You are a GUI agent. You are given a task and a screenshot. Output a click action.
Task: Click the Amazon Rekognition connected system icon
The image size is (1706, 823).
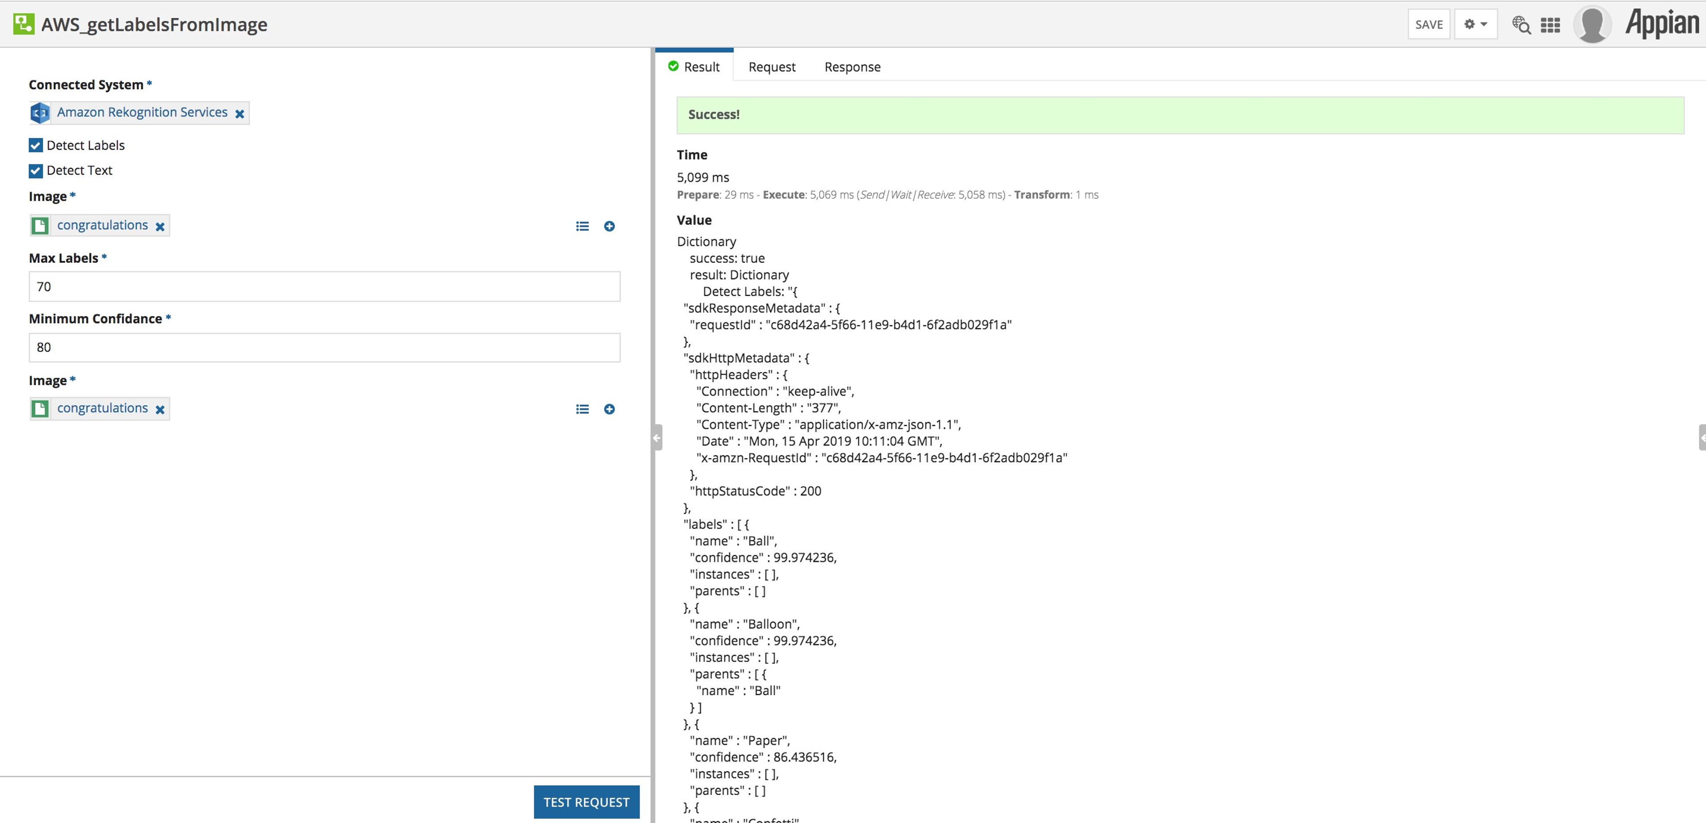click(x=40, y=113)
